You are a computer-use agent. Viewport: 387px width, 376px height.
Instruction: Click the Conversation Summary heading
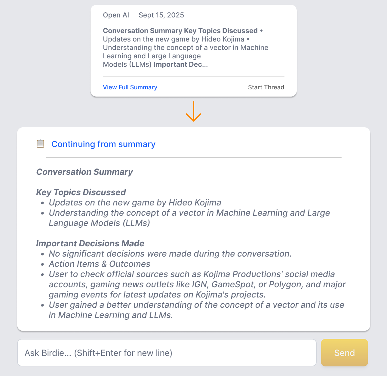[x=84, y=172]
